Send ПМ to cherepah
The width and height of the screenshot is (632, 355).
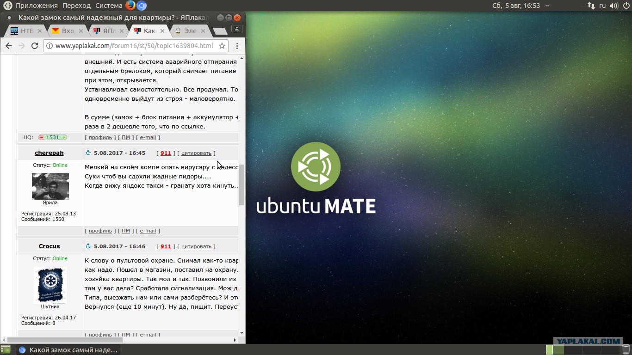126,231
